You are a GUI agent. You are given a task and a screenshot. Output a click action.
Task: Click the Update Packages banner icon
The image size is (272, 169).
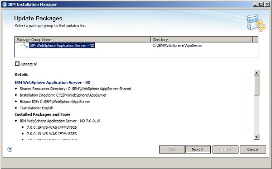(x=256, y=23)
